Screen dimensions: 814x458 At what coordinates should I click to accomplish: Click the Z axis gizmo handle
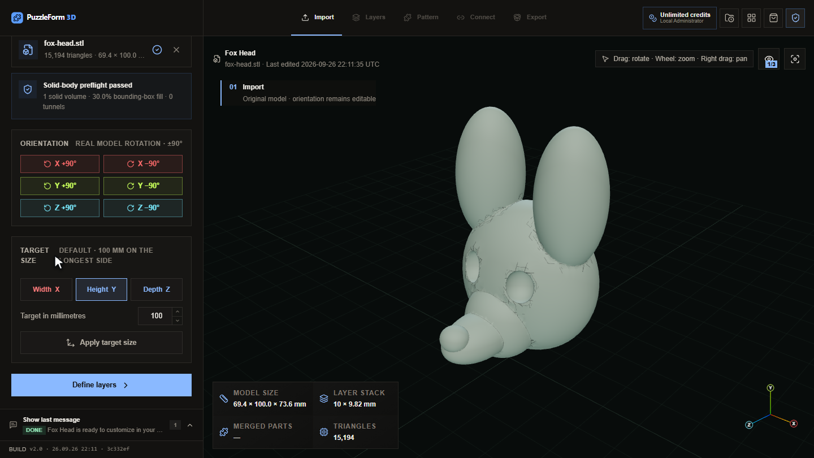[749, 425]
